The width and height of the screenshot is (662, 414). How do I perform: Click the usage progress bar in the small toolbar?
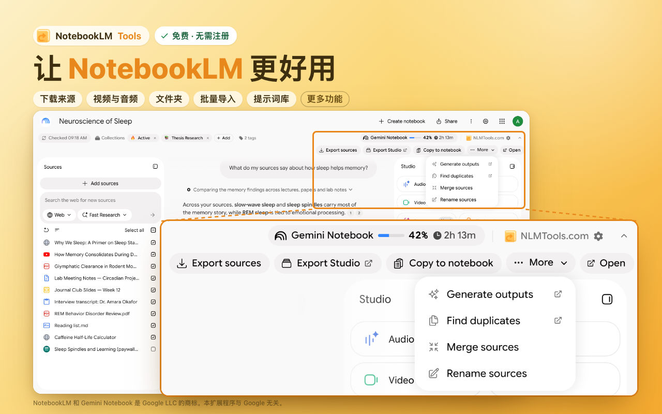(415, 138)
